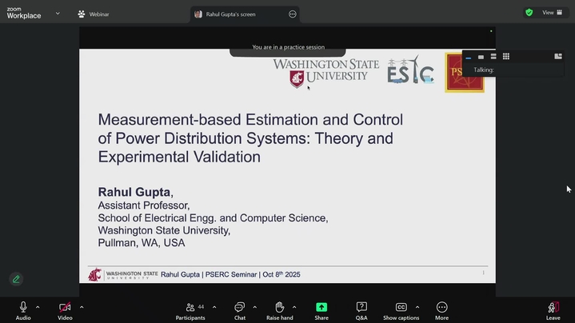Switch thumbnail panel to grid view
The width and height of the screenshot is (575, 323).
pyautogui.click(x=506, y=57)
